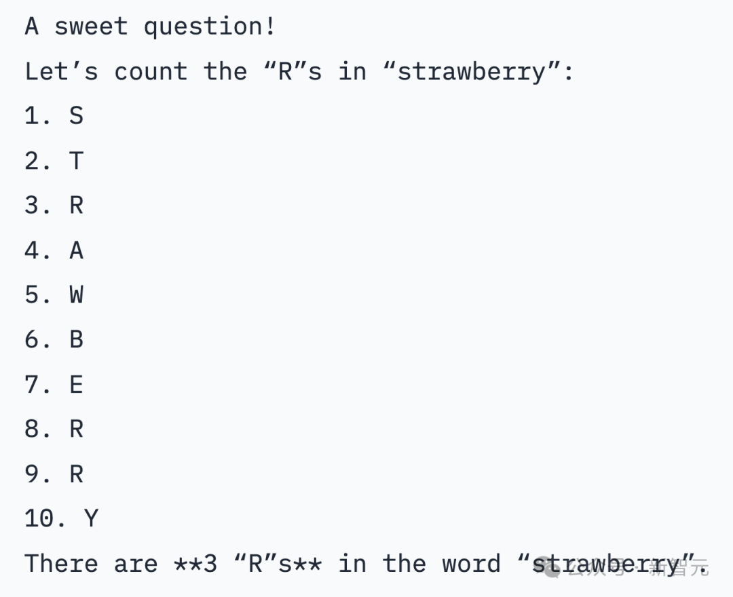The image size is (733, 597).
Task: Click the word "count" in second line
Action: (150, 71)
